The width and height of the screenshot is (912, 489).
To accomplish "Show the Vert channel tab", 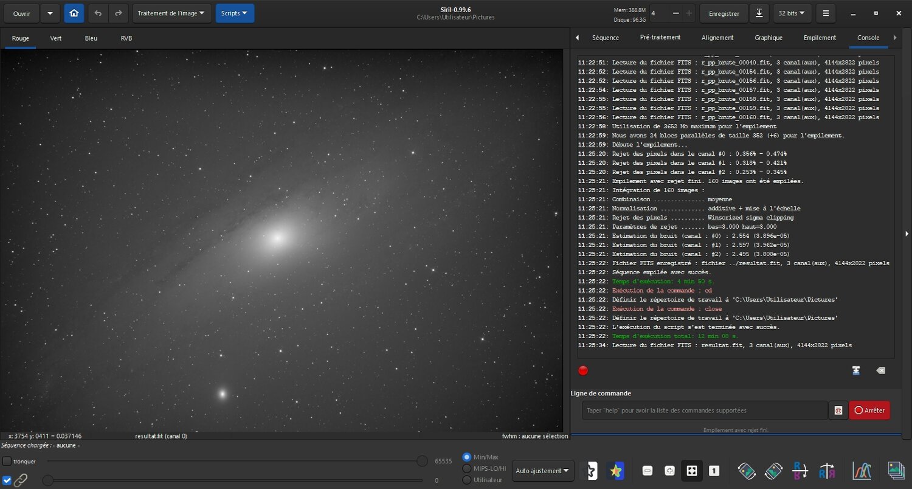I will 56,38.
